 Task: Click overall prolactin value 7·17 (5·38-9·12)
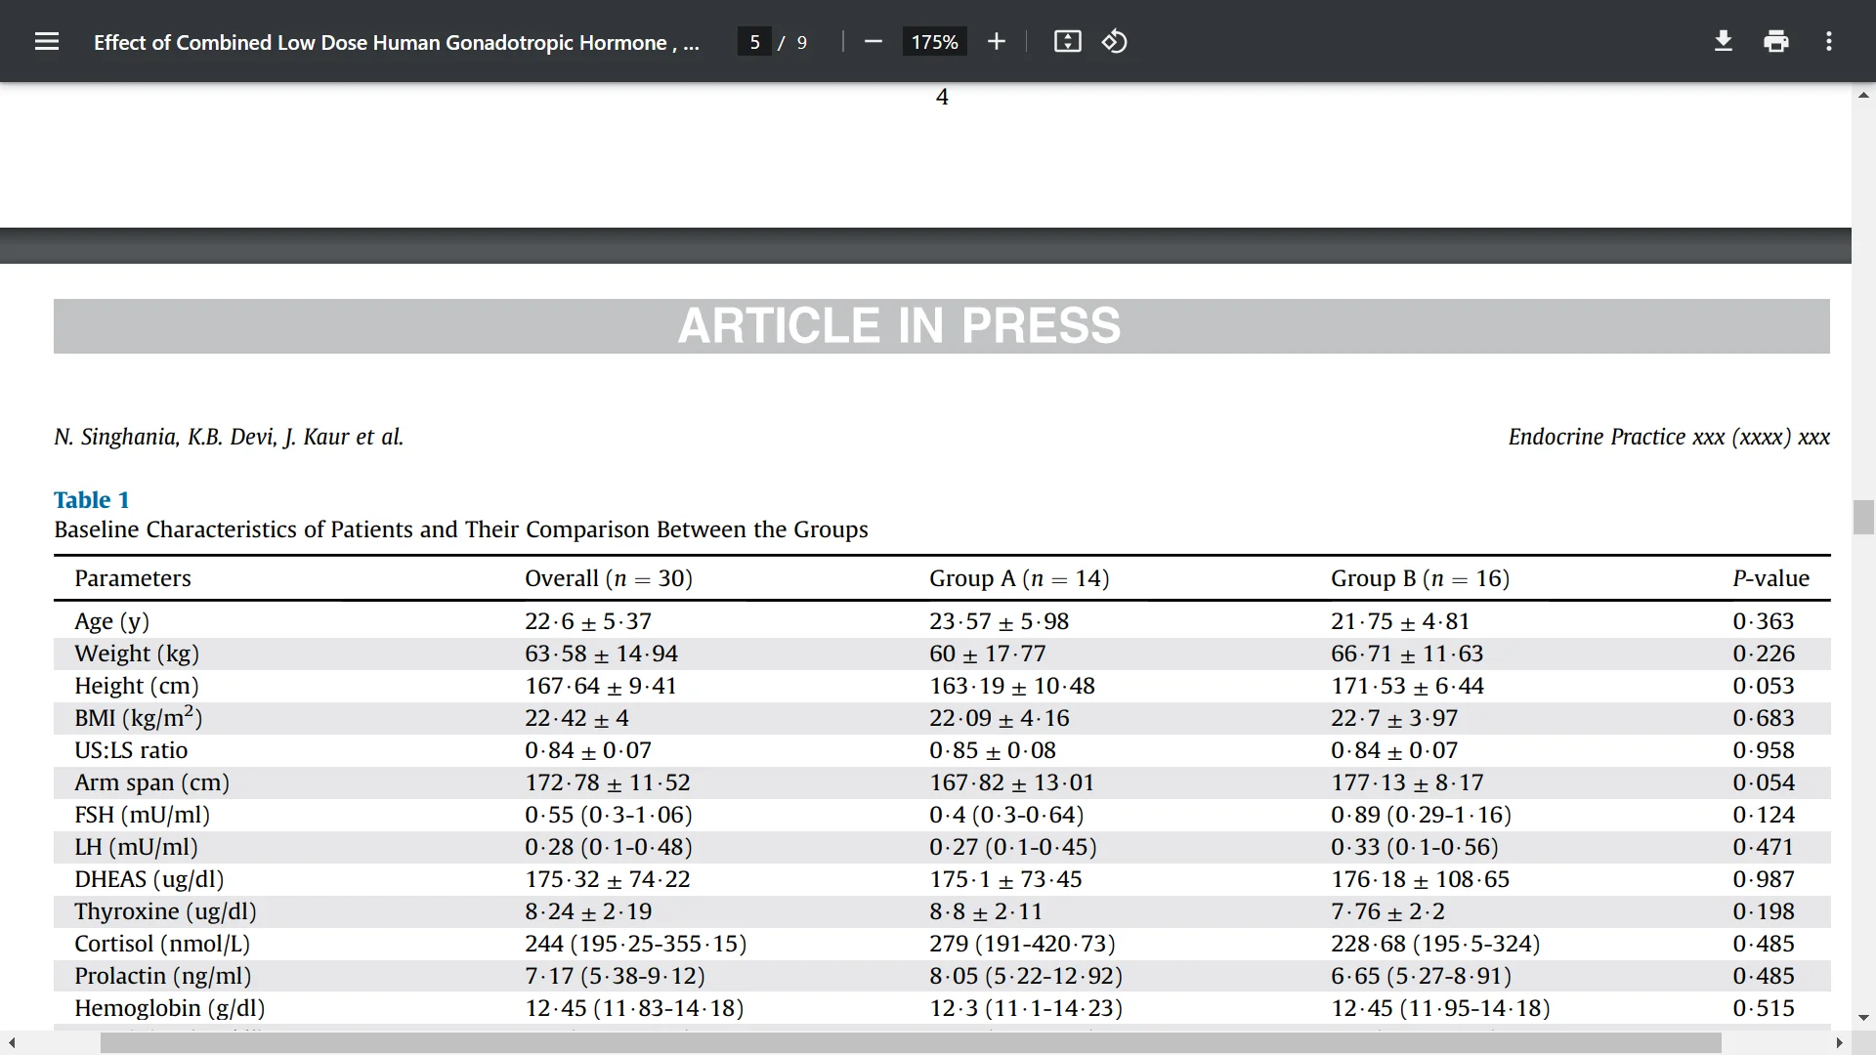(x=616, y=976)
